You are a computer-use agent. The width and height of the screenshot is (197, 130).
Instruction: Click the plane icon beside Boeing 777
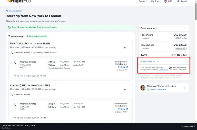coord(117,70)
